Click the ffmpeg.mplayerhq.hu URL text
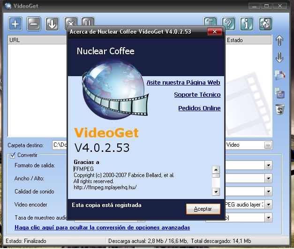Screen dimensions: 294x249 pos(105,187)
